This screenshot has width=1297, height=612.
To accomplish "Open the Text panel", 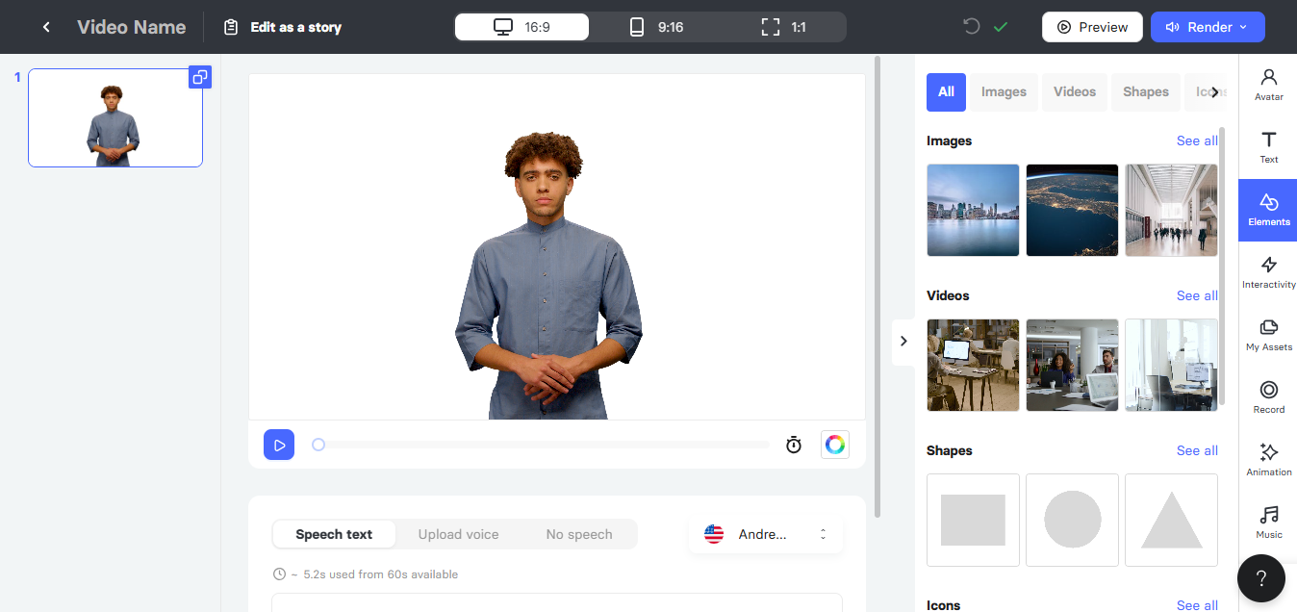I will [x=1268, y=147].
